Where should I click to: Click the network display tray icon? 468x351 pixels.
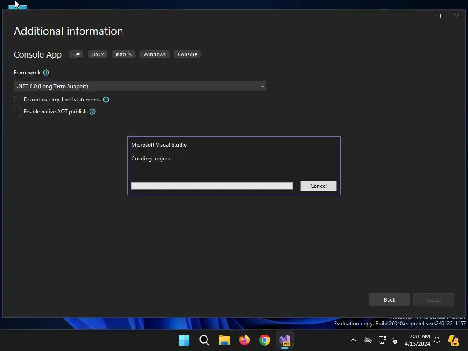click(382, 340)
